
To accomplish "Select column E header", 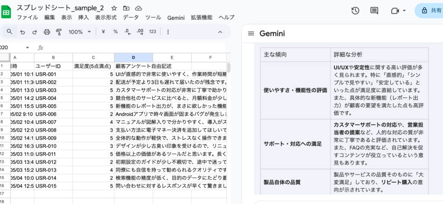I will point(172,57).
